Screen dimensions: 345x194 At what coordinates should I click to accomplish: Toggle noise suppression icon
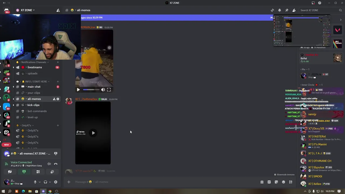click(49, 164)
